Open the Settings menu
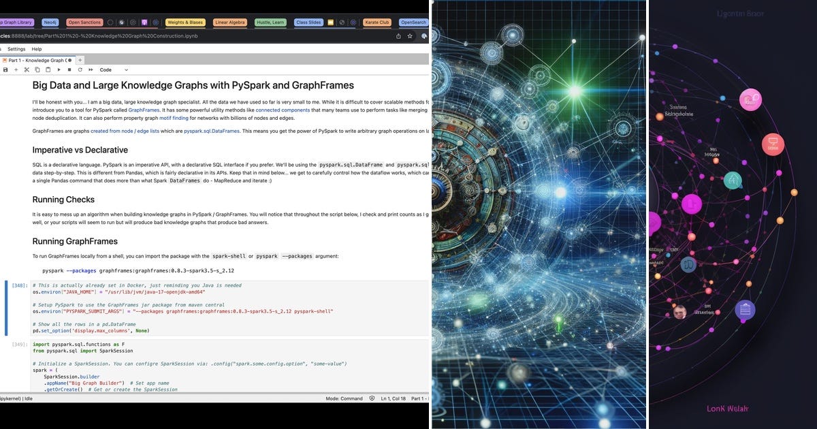The image size is (817, 429). point(16,48)
